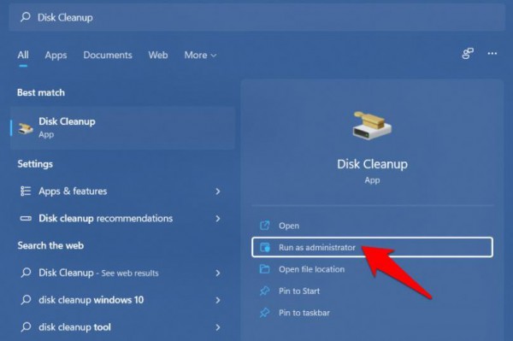Image resolution: width=513 pixels, height=341 pixels.
Task: Click the pin icon beside Pin to taskbar
Action: 264,313
